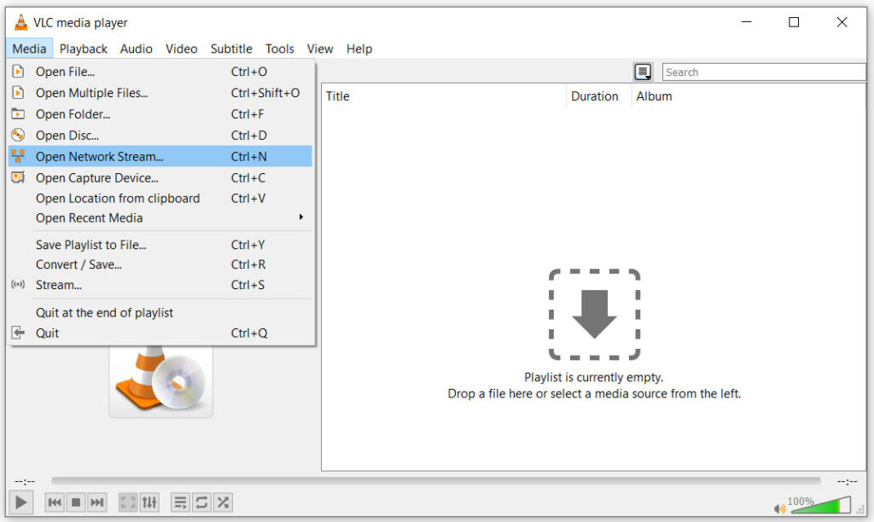Click the Open Network Stream icon
The image size is (874, 522).
18,156
